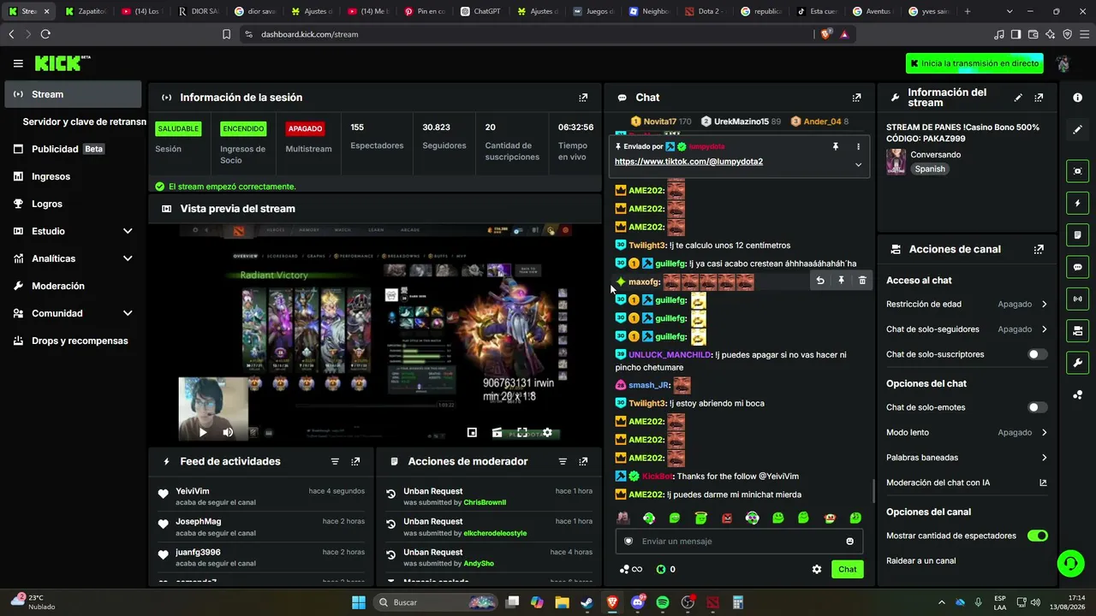Filter the Feed de actividades list
Viewport: 1096px width, 616px height.
coord(335,461)
